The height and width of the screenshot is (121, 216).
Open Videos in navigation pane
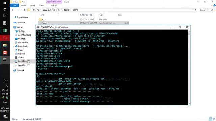tap(21, 57)
